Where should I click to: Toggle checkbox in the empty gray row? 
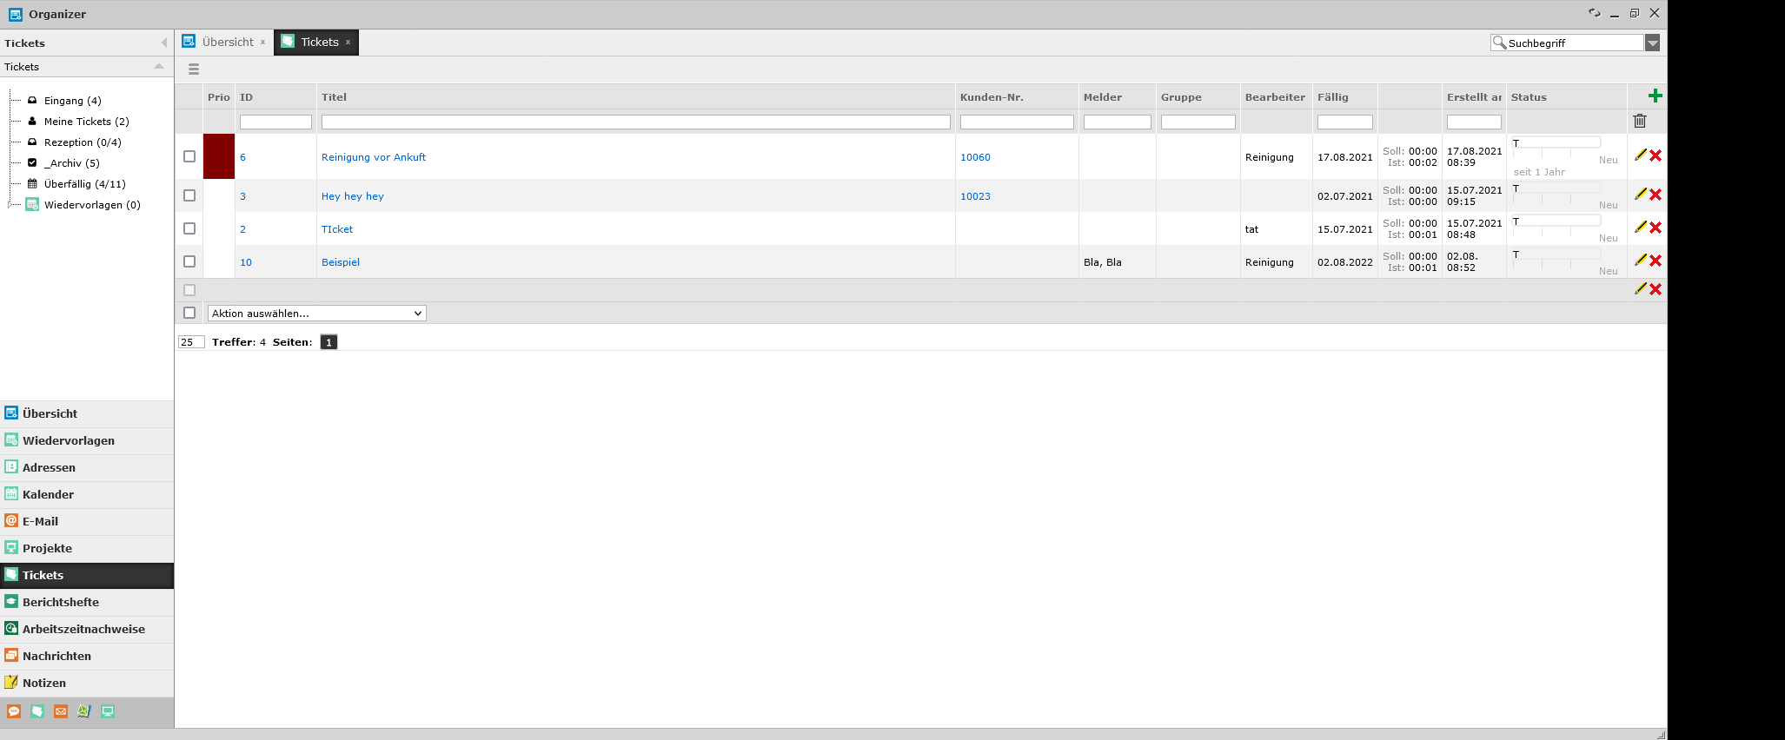[189, 290]
